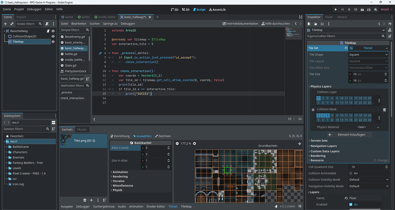Image resolution: width=395 pixels, height=210 pixels.
Task: Switch to the 2D workspace
Action: pyautogui.click(x=175, y=10)
